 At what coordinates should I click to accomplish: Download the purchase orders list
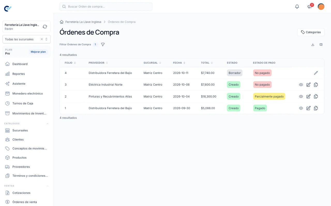point(313,45)
